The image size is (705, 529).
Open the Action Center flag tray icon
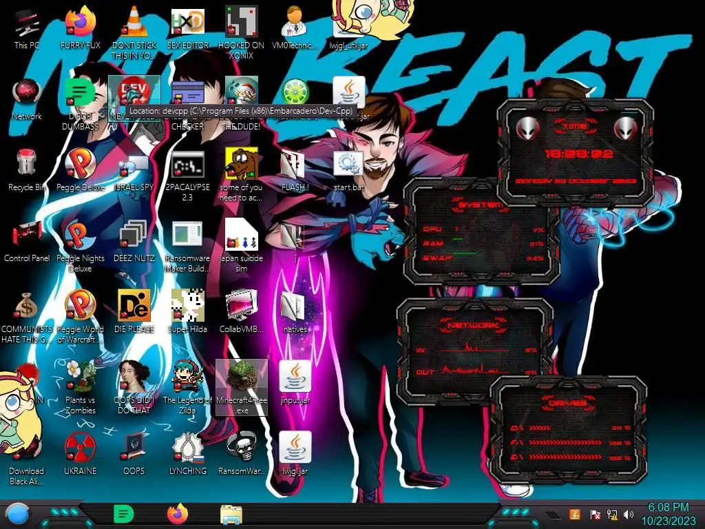click(595, 514)
